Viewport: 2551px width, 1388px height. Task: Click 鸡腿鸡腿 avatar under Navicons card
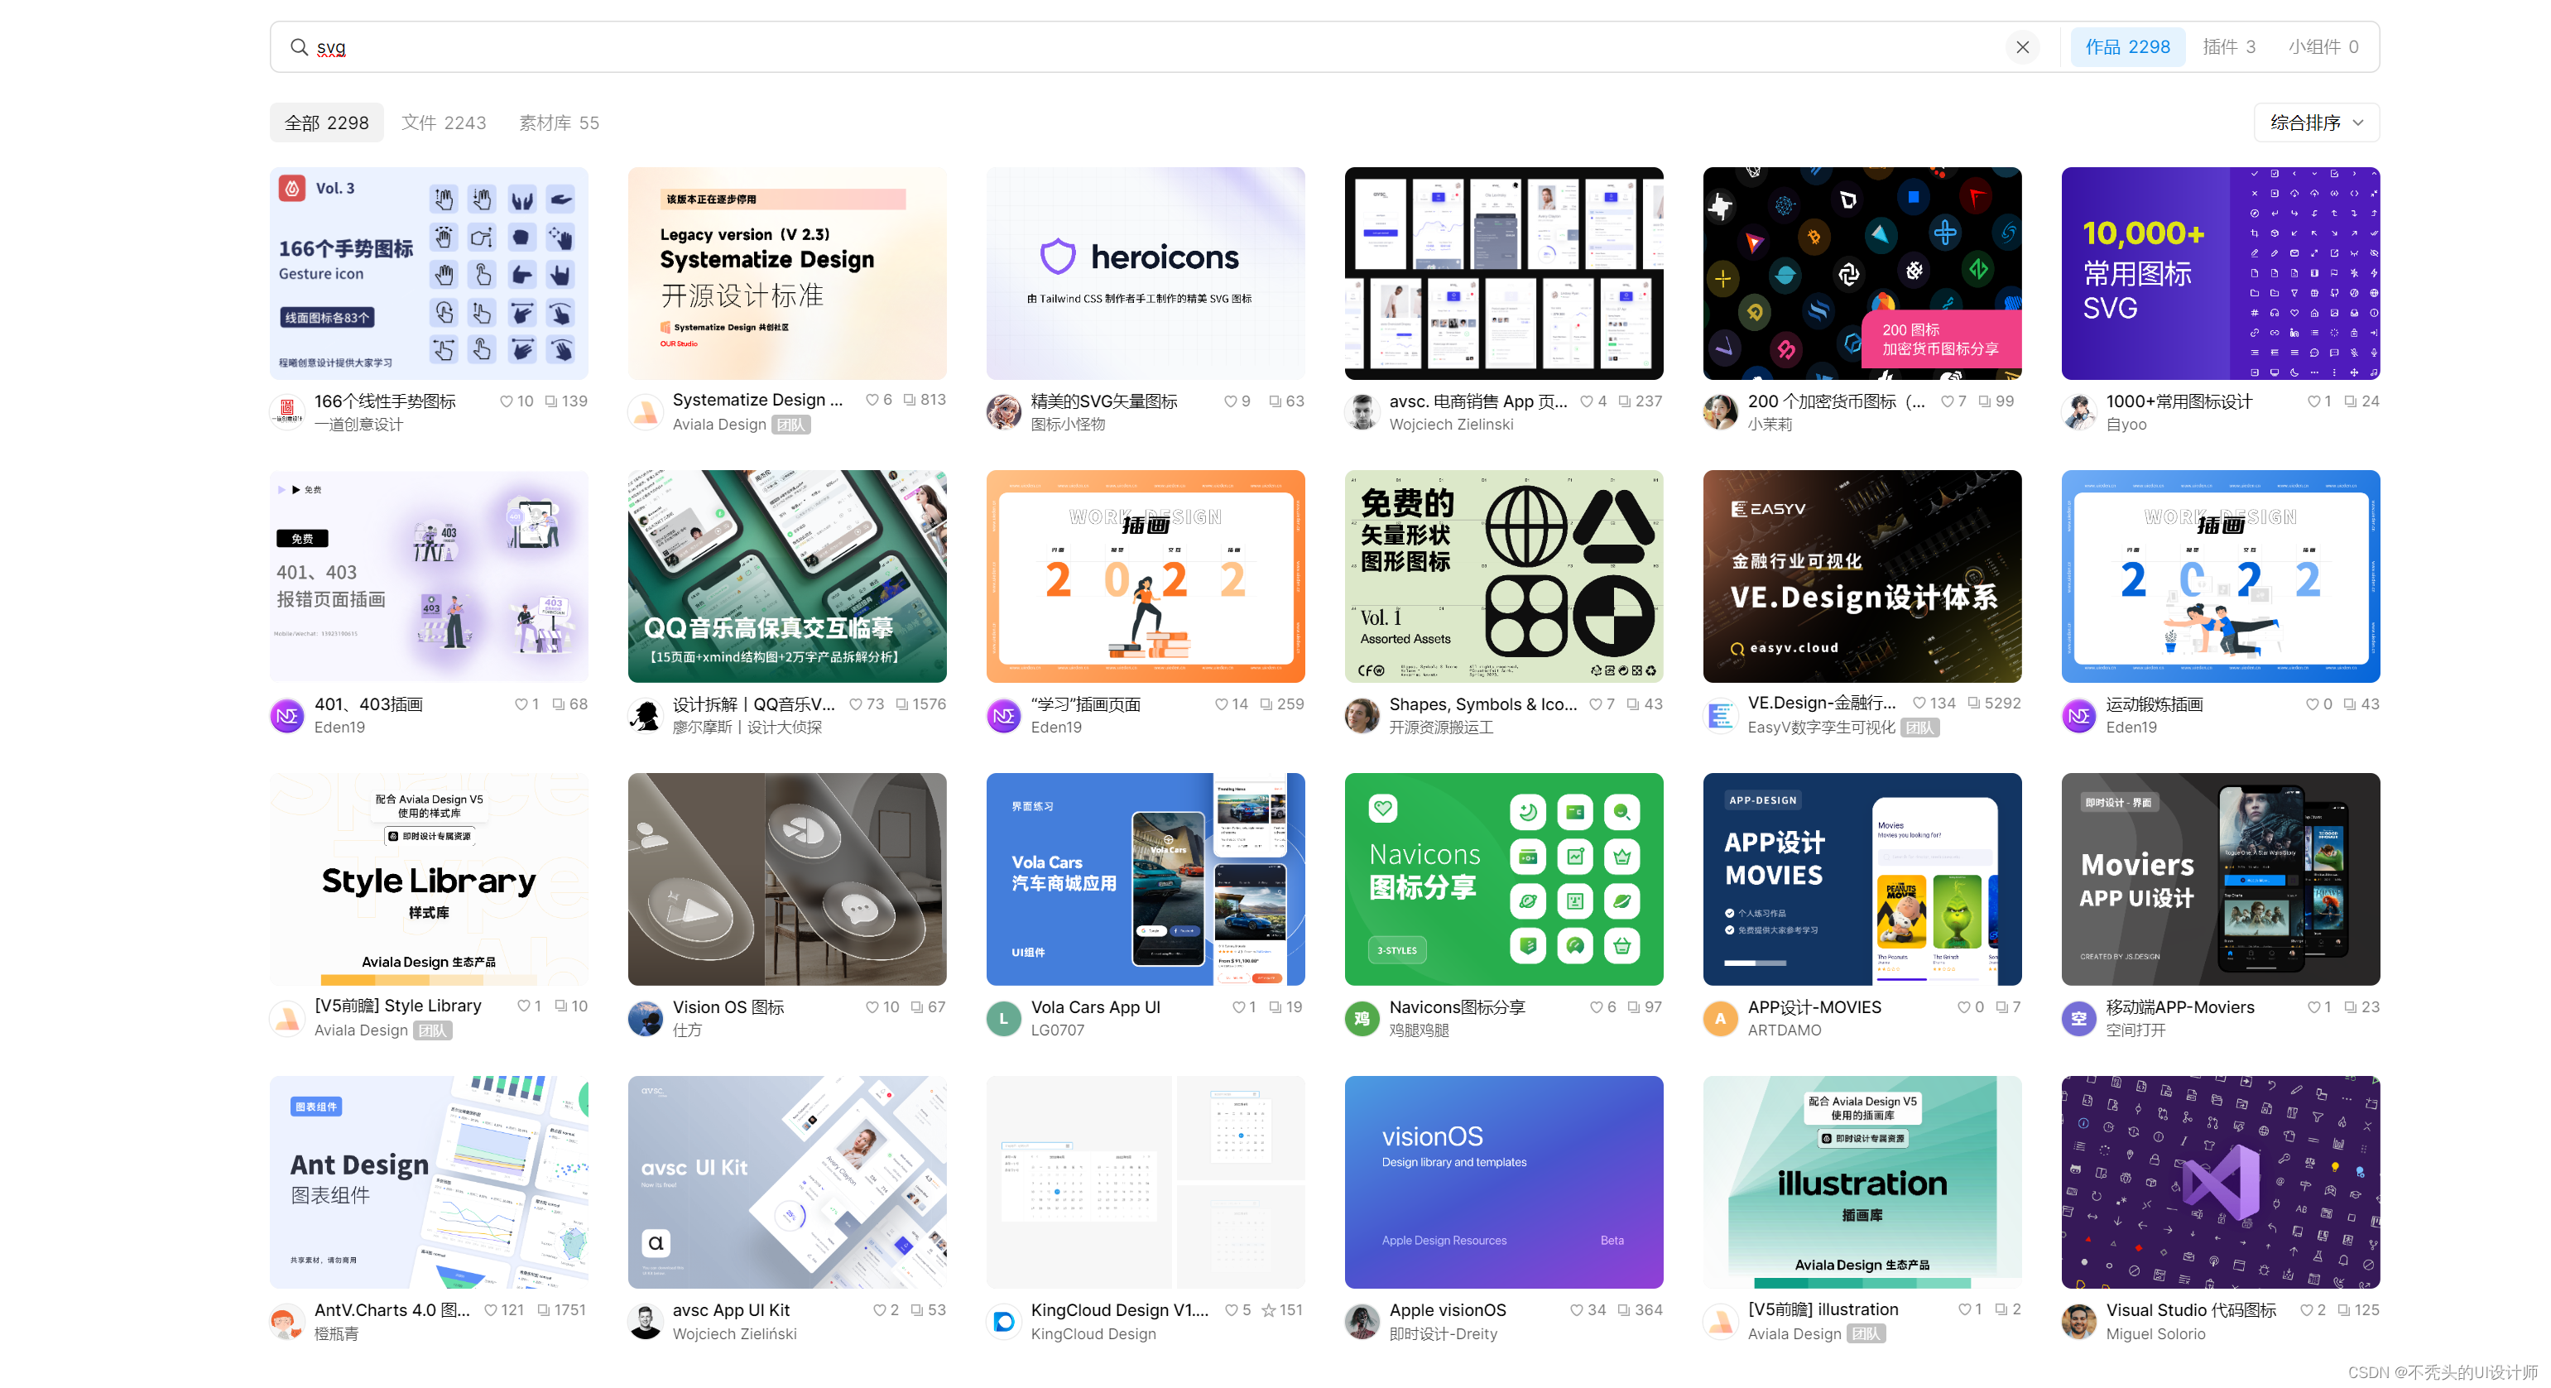point(1362,1018)
